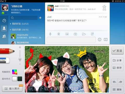Image resolution: width=125 pixels, height=94 pixels.
Task: Open the smiley emoticon picker
Action: tap(99, 39)
